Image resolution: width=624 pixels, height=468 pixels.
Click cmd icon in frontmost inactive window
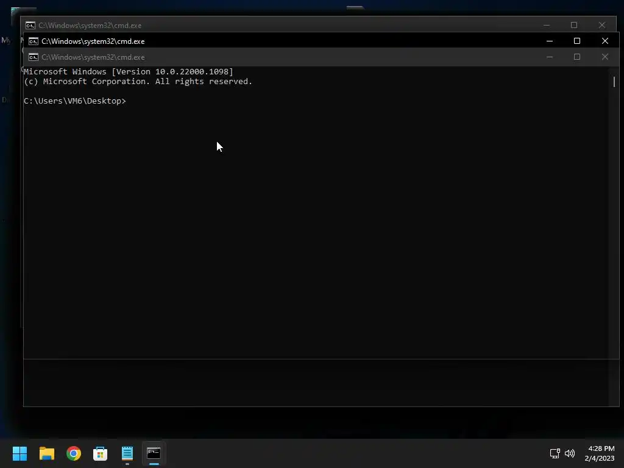[x=34, y=57]
